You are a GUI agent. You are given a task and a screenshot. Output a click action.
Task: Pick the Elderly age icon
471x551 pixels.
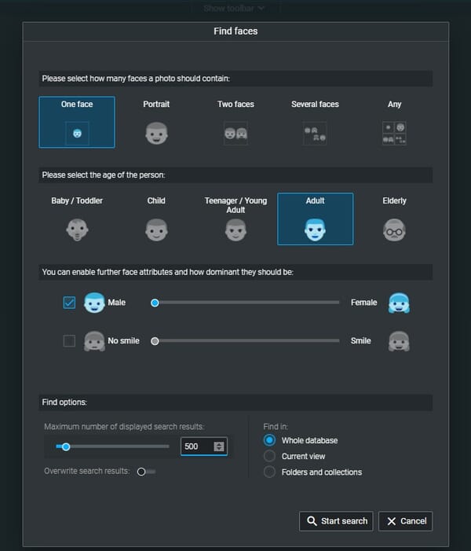click(394, 230)
